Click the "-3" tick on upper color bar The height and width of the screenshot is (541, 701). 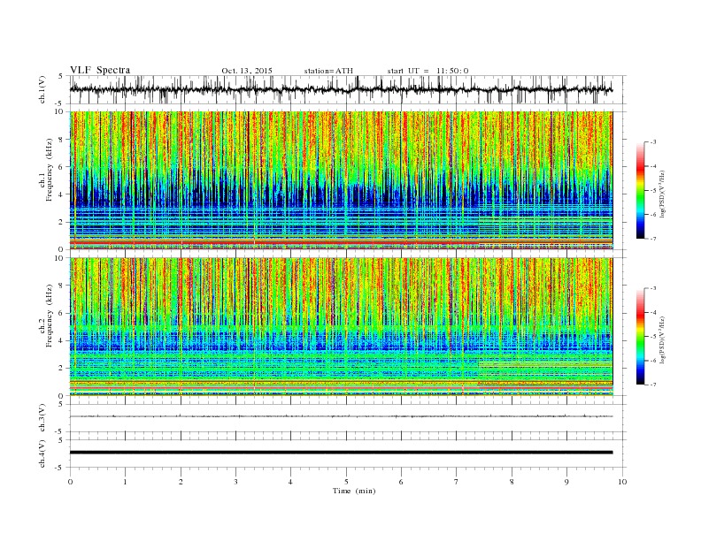click(x=652, y=142)
